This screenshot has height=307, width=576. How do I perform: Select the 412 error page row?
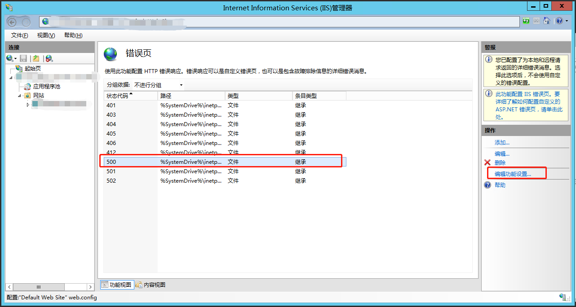tap(225, 152)
